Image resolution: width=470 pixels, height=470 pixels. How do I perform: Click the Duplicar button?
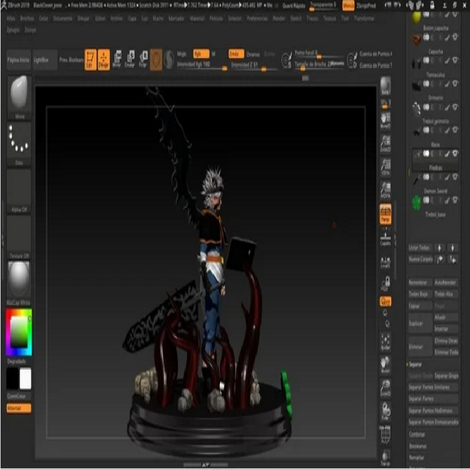pos(416,323)
